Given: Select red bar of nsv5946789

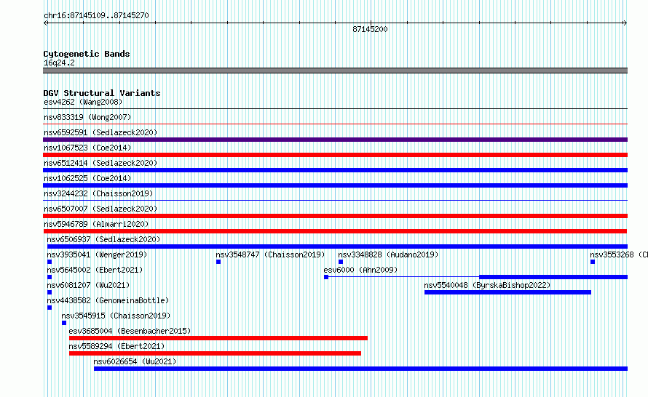Looking at the screenshot, I should point(335,231).
